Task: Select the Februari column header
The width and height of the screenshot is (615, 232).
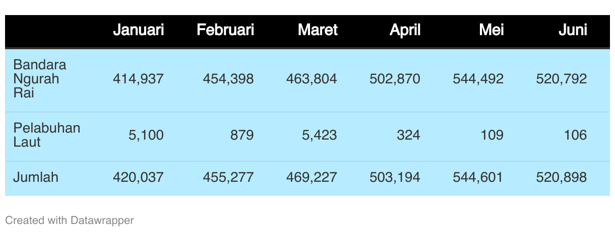Action: tap(225, 30)
